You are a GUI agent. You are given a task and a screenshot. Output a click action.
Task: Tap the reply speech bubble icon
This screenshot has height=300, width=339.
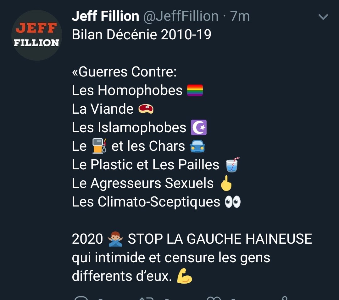(81, 298)
